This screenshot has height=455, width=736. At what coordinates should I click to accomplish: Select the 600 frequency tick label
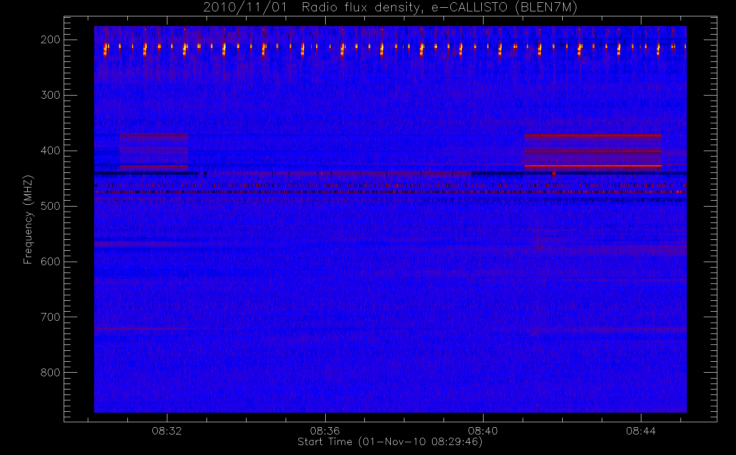(x=50, y=262)
